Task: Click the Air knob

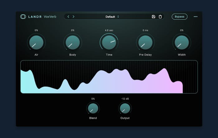Action: point(36,42)
